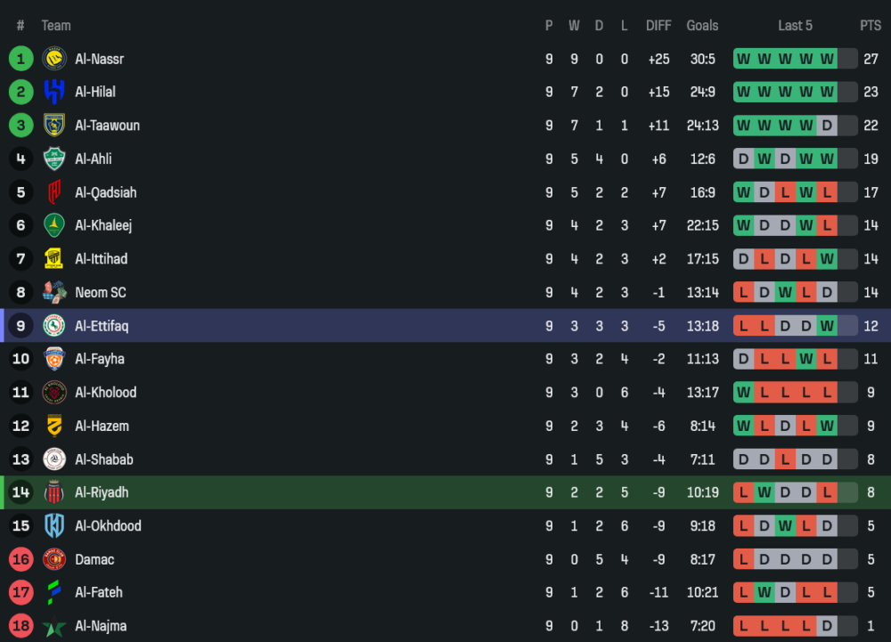Click Al-Nassr's most recent win badge

827,59
